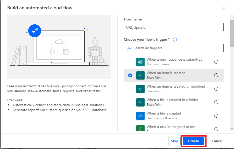The height and width of the screenshot is (149, 234).
Task: Click the Planner task assigned trigger icon
Action: 140,129
